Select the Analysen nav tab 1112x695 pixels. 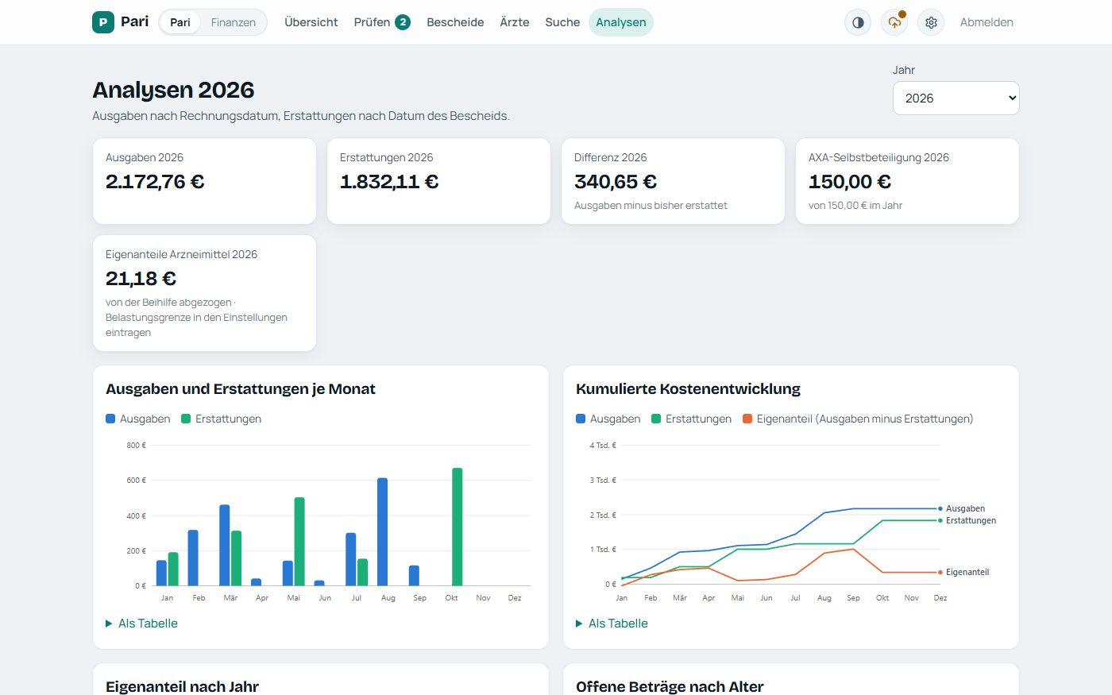coord(621,22)
